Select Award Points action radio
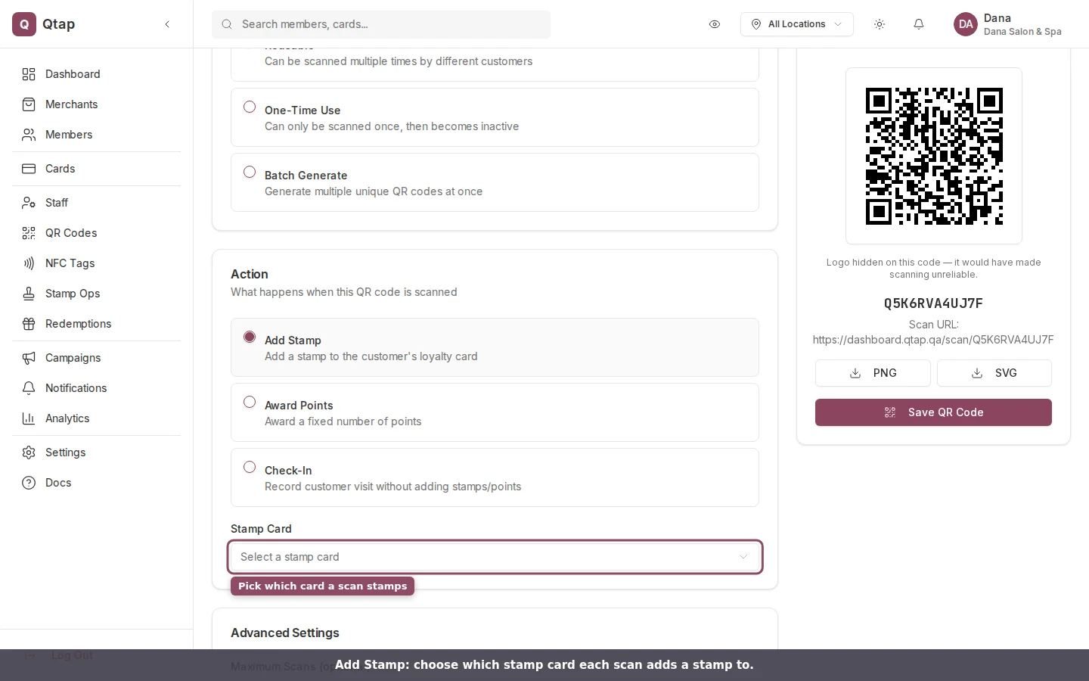This screenshot has height=681, width=1089. coord(250,403)
